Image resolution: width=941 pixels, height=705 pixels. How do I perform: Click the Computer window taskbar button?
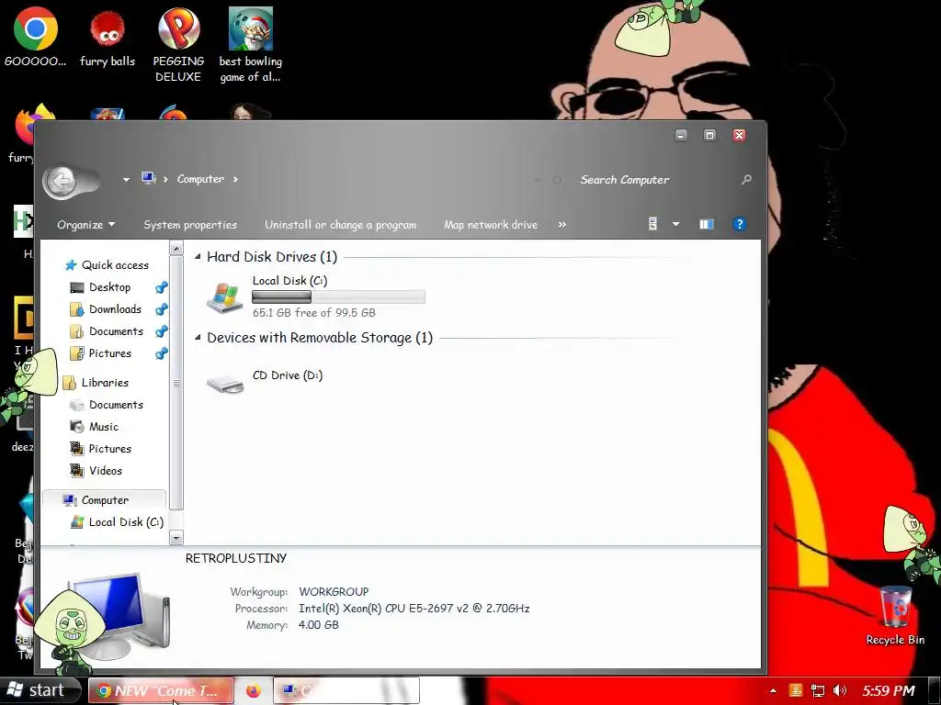346,690
